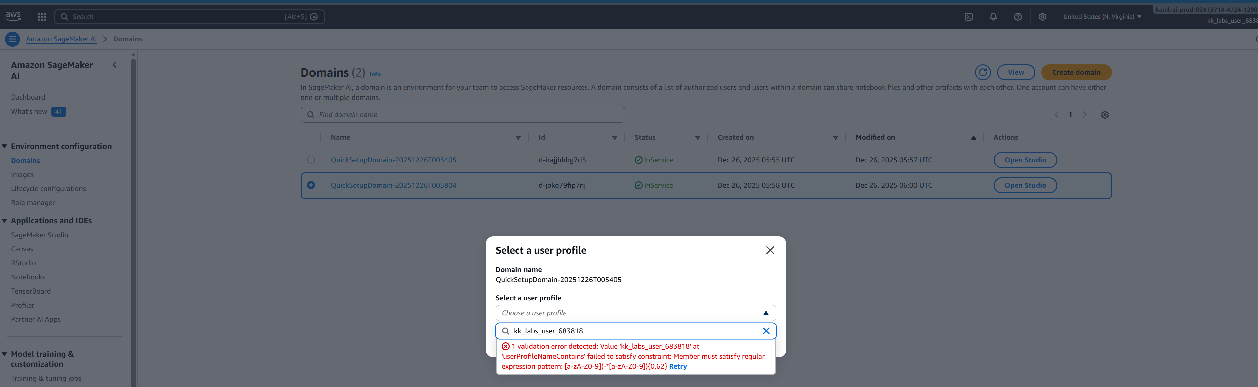Go to Lifecycle configurations in the sidebar
This screenshot has width=1258, height=387.
click(x=48, y=189)
